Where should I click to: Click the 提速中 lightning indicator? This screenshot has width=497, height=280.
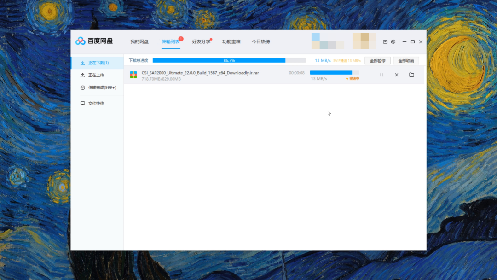pyautogui.click(x=353, y=79)
